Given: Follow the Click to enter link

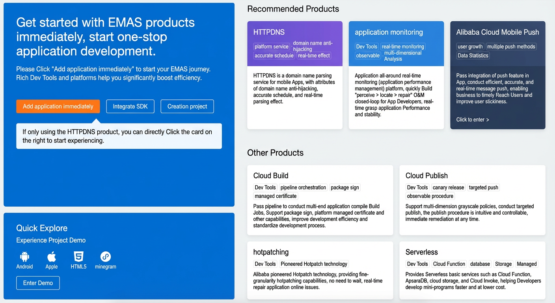Looking at the screenshot, I should point(473,120).
